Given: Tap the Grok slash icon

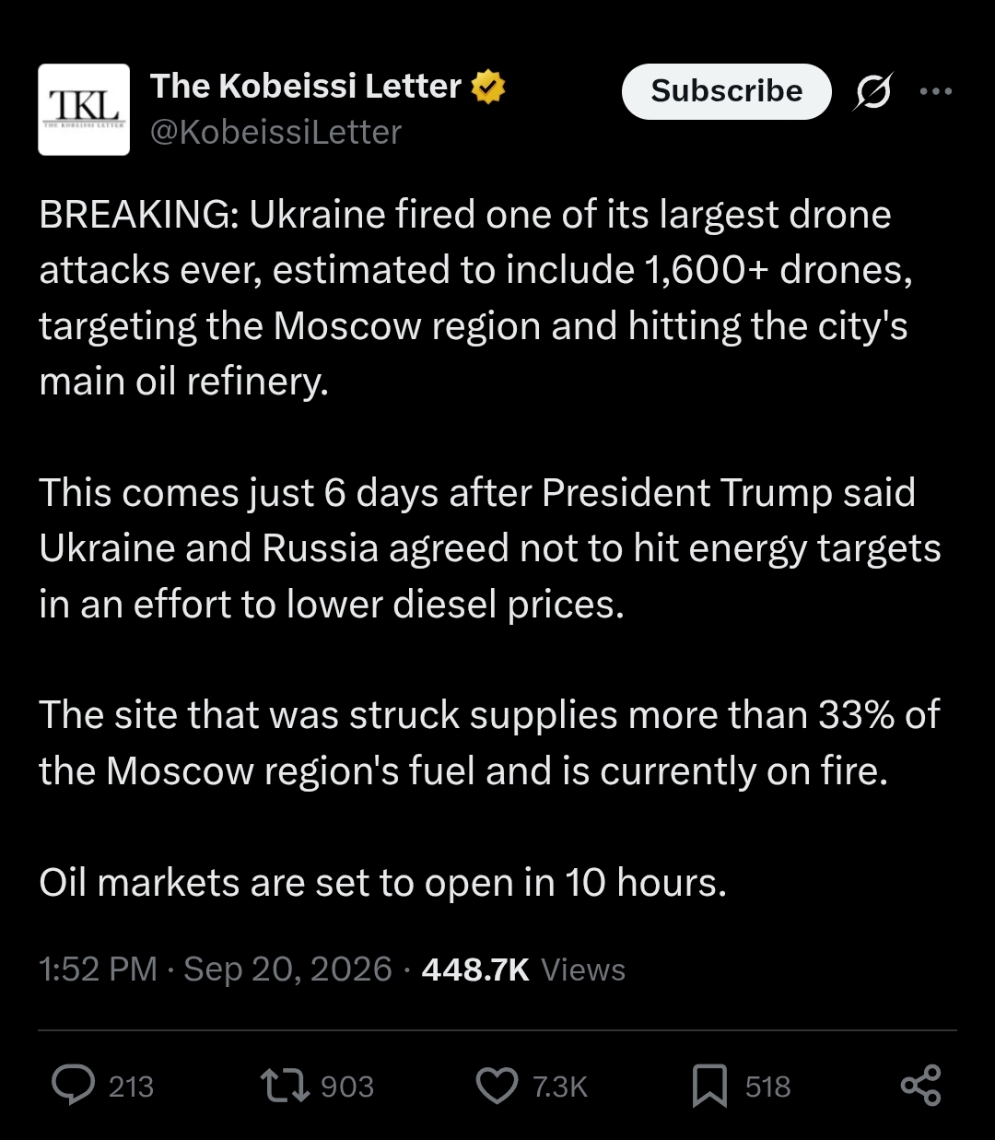Looking at the screenshot, I should 873,91.
